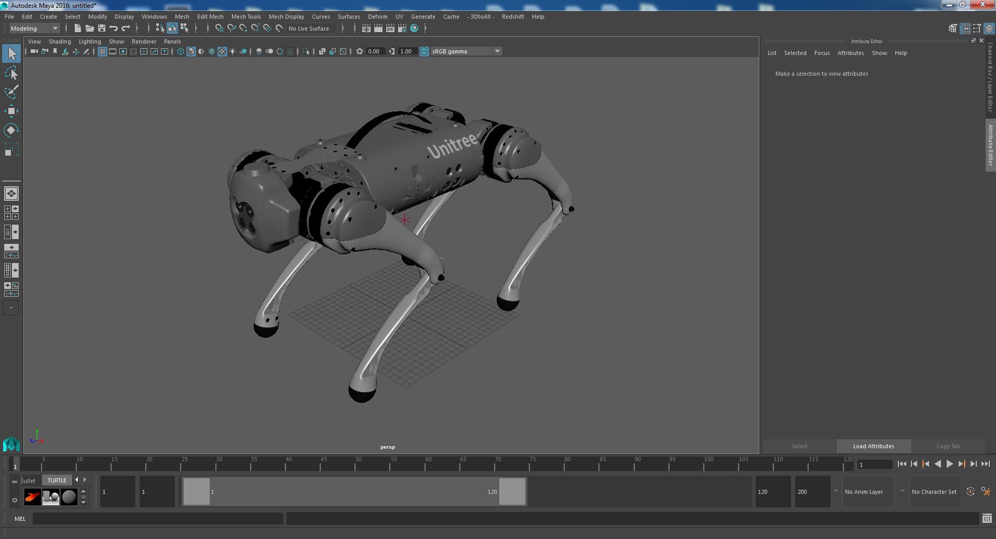The width and height of the screenshot is (996, 539).
Task: Toggle use all lights in viewport
Action: point(233,51)
